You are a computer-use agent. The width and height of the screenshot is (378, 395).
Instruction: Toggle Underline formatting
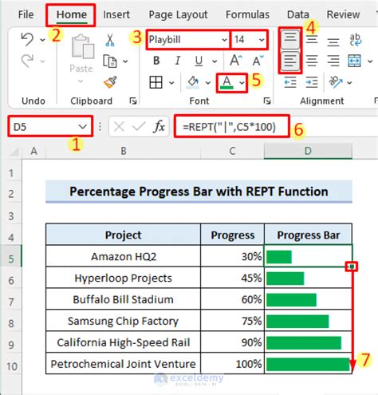click(199, 61)
